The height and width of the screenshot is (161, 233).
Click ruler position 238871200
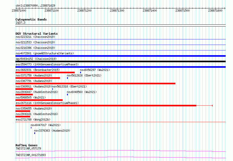pyautogui.click(x=84, y=11)
